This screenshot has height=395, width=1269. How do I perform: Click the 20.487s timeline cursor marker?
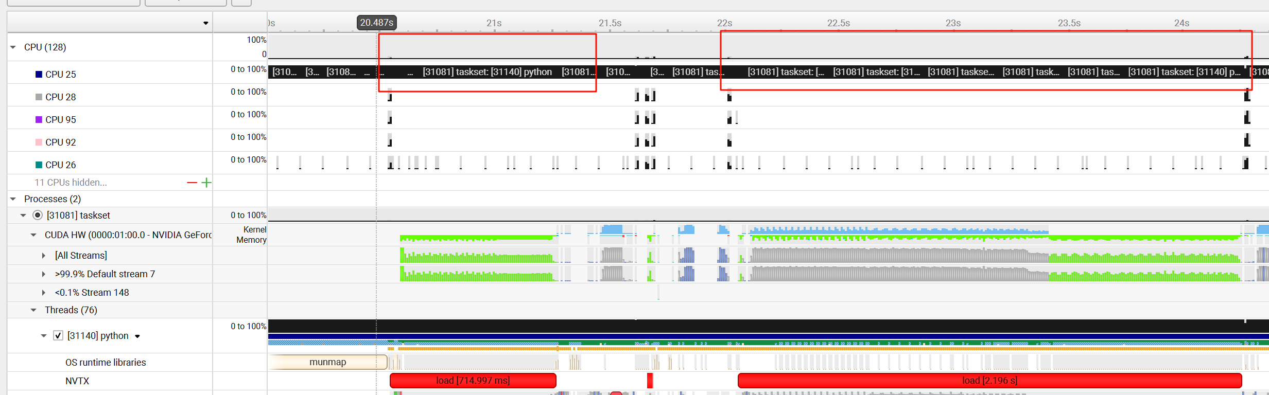click(376, 23)
